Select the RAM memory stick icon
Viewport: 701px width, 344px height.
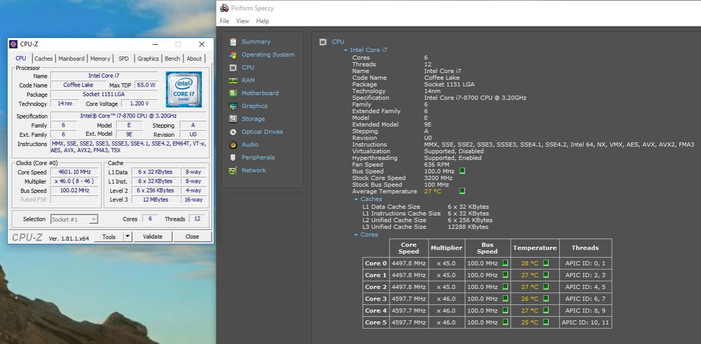click(x=233, y=80)
